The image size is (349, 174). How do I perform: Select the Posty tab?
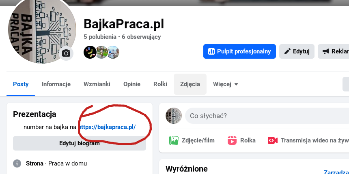click(x=21, y=84)
